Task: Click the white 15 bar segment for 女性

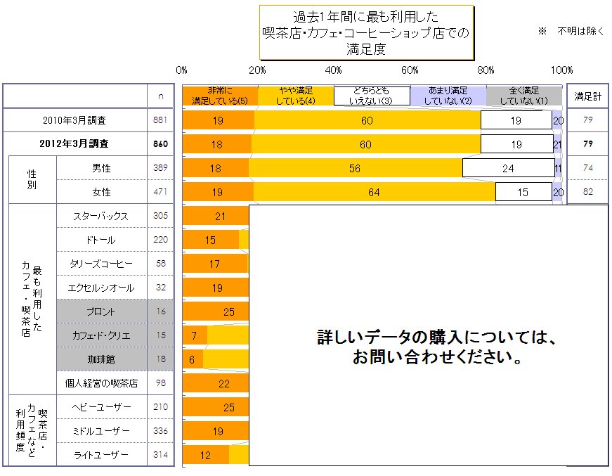Action: [x=523, y=192]
